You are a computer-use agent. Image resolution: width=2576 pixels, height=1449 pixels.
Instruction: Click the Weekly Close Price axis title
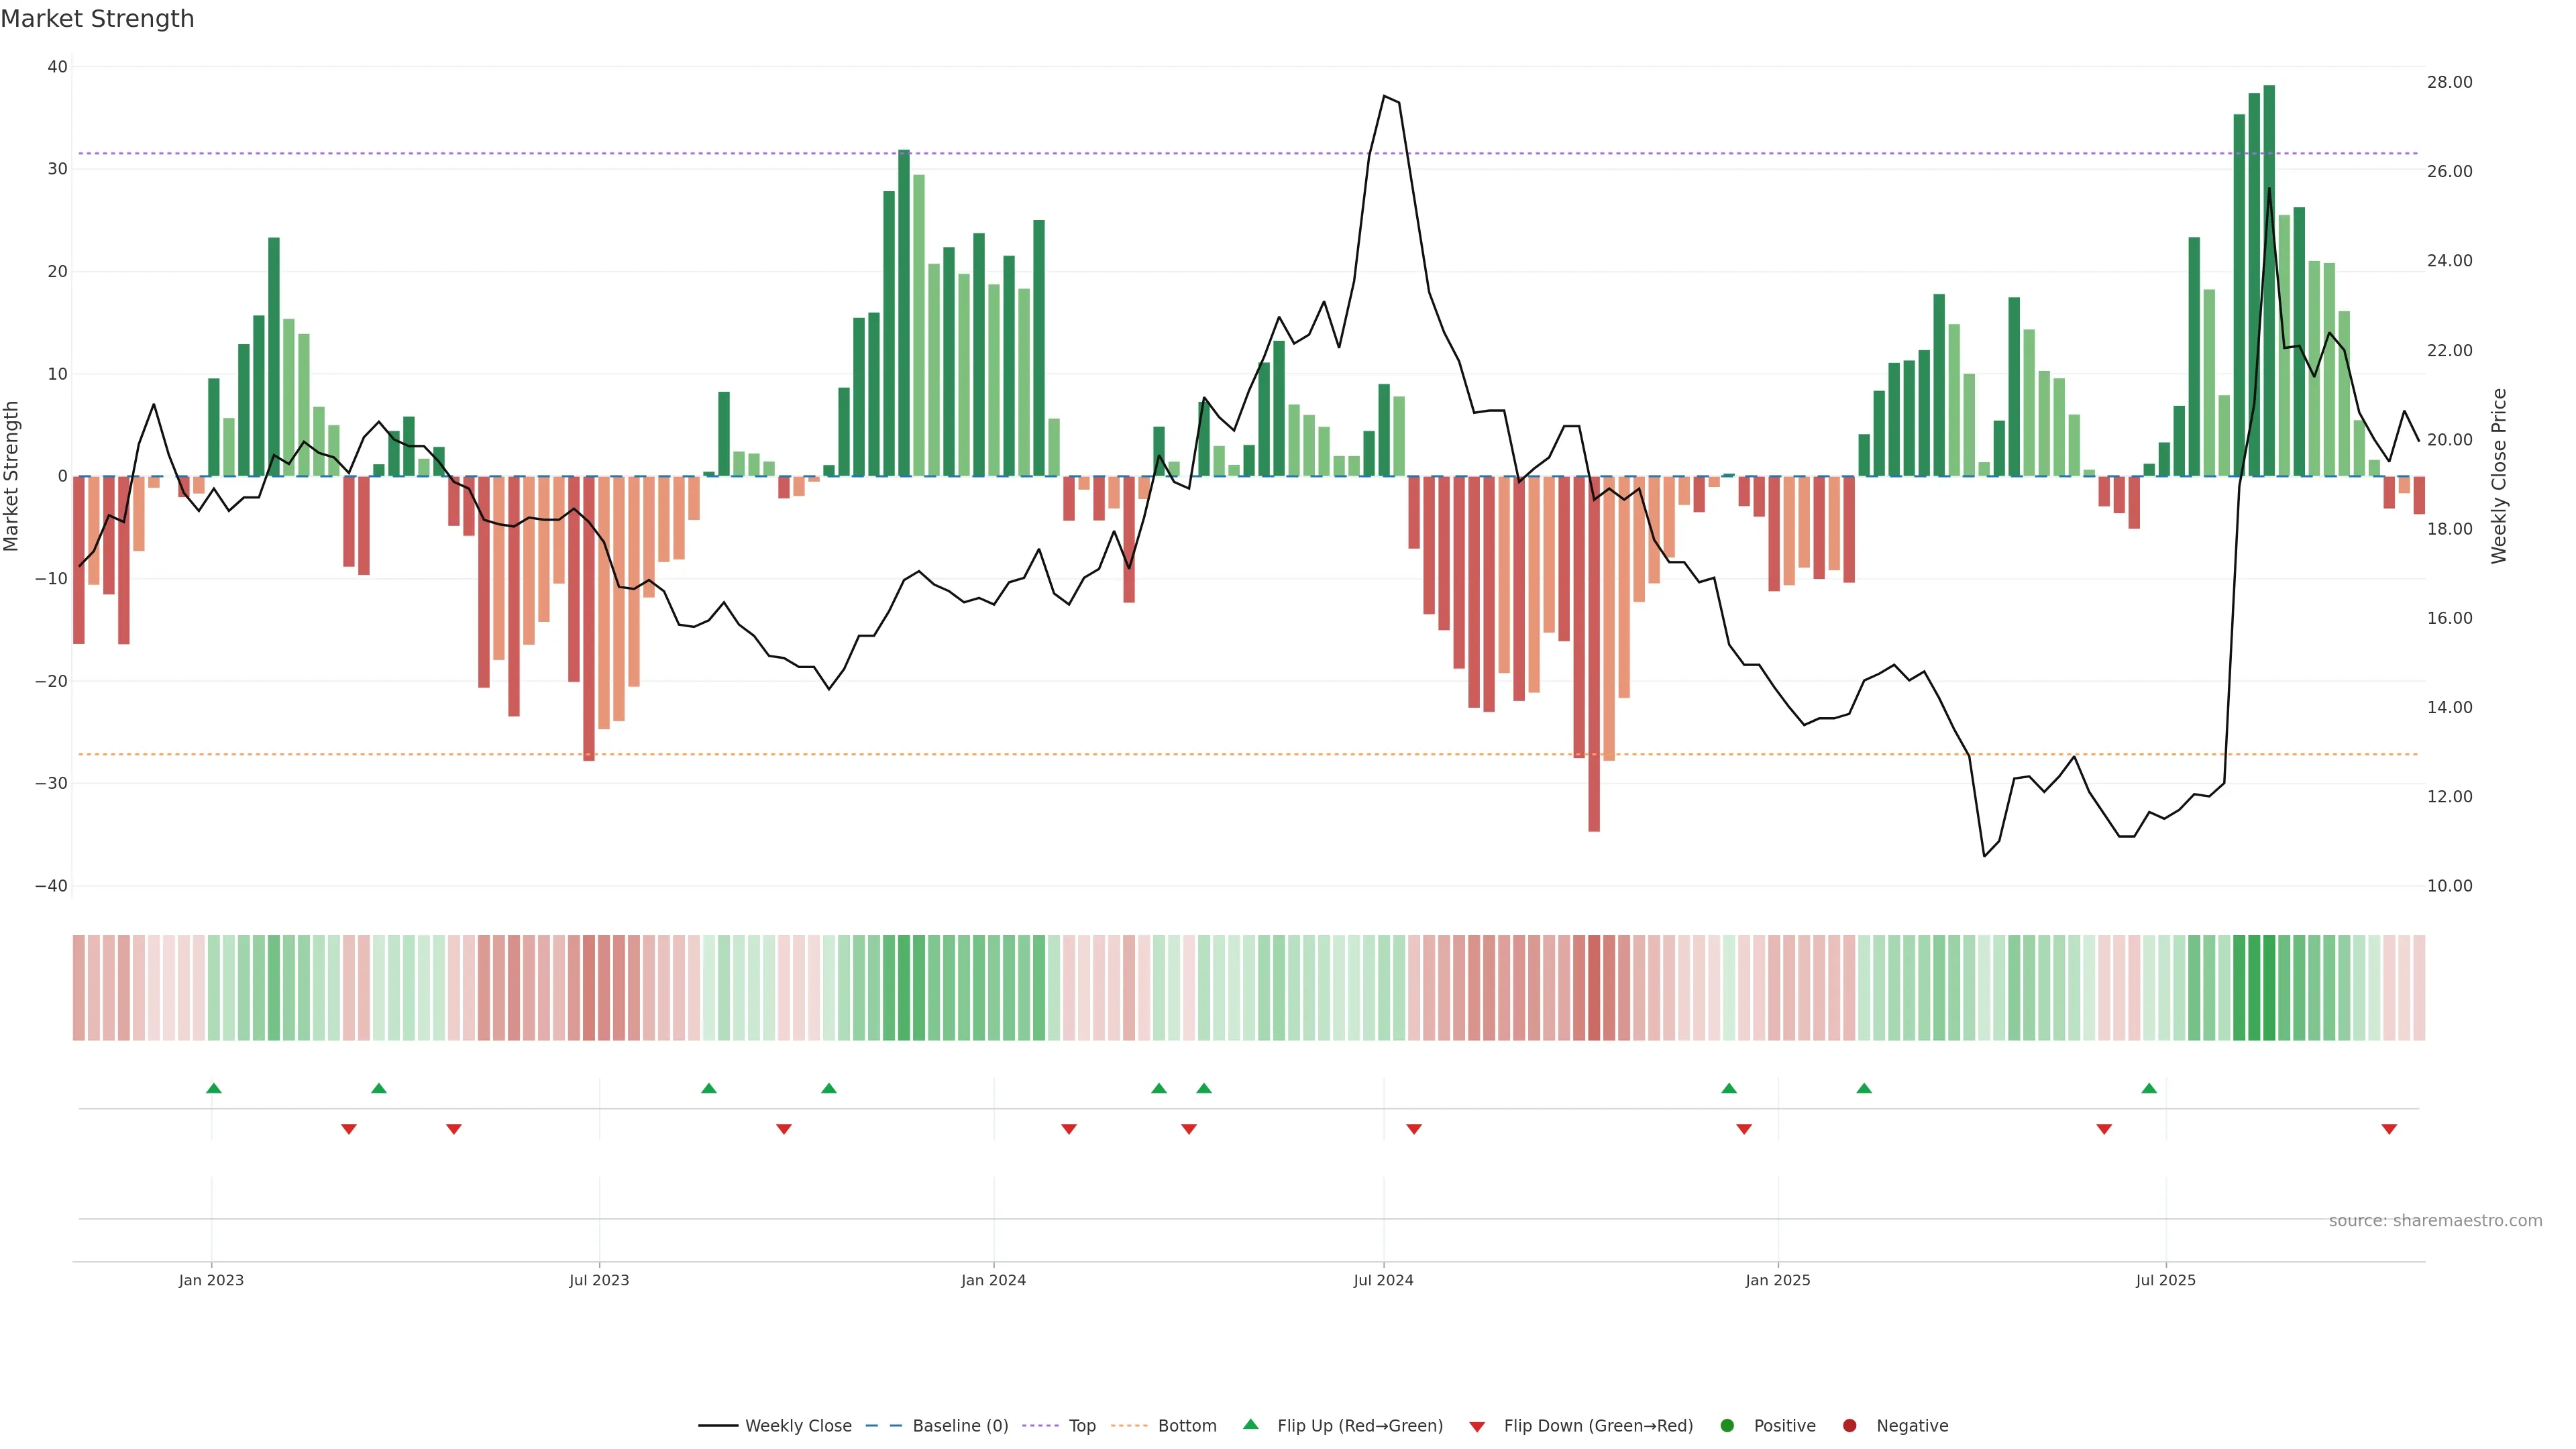click(2499, 476)
